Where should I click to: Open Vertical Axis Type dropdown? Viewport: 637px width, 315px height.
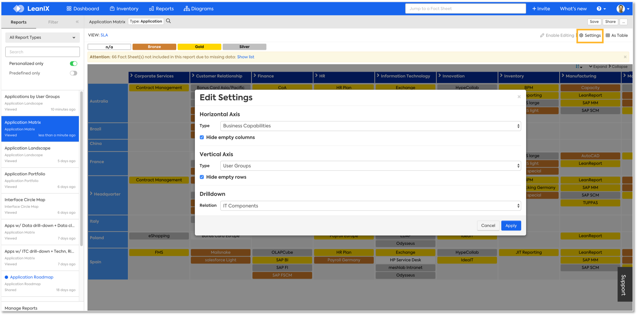click(x=370, y=166)
